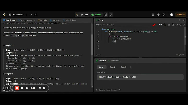Click the recorder rewind button
Screen dimensions: 188x105
pos(27,88)
